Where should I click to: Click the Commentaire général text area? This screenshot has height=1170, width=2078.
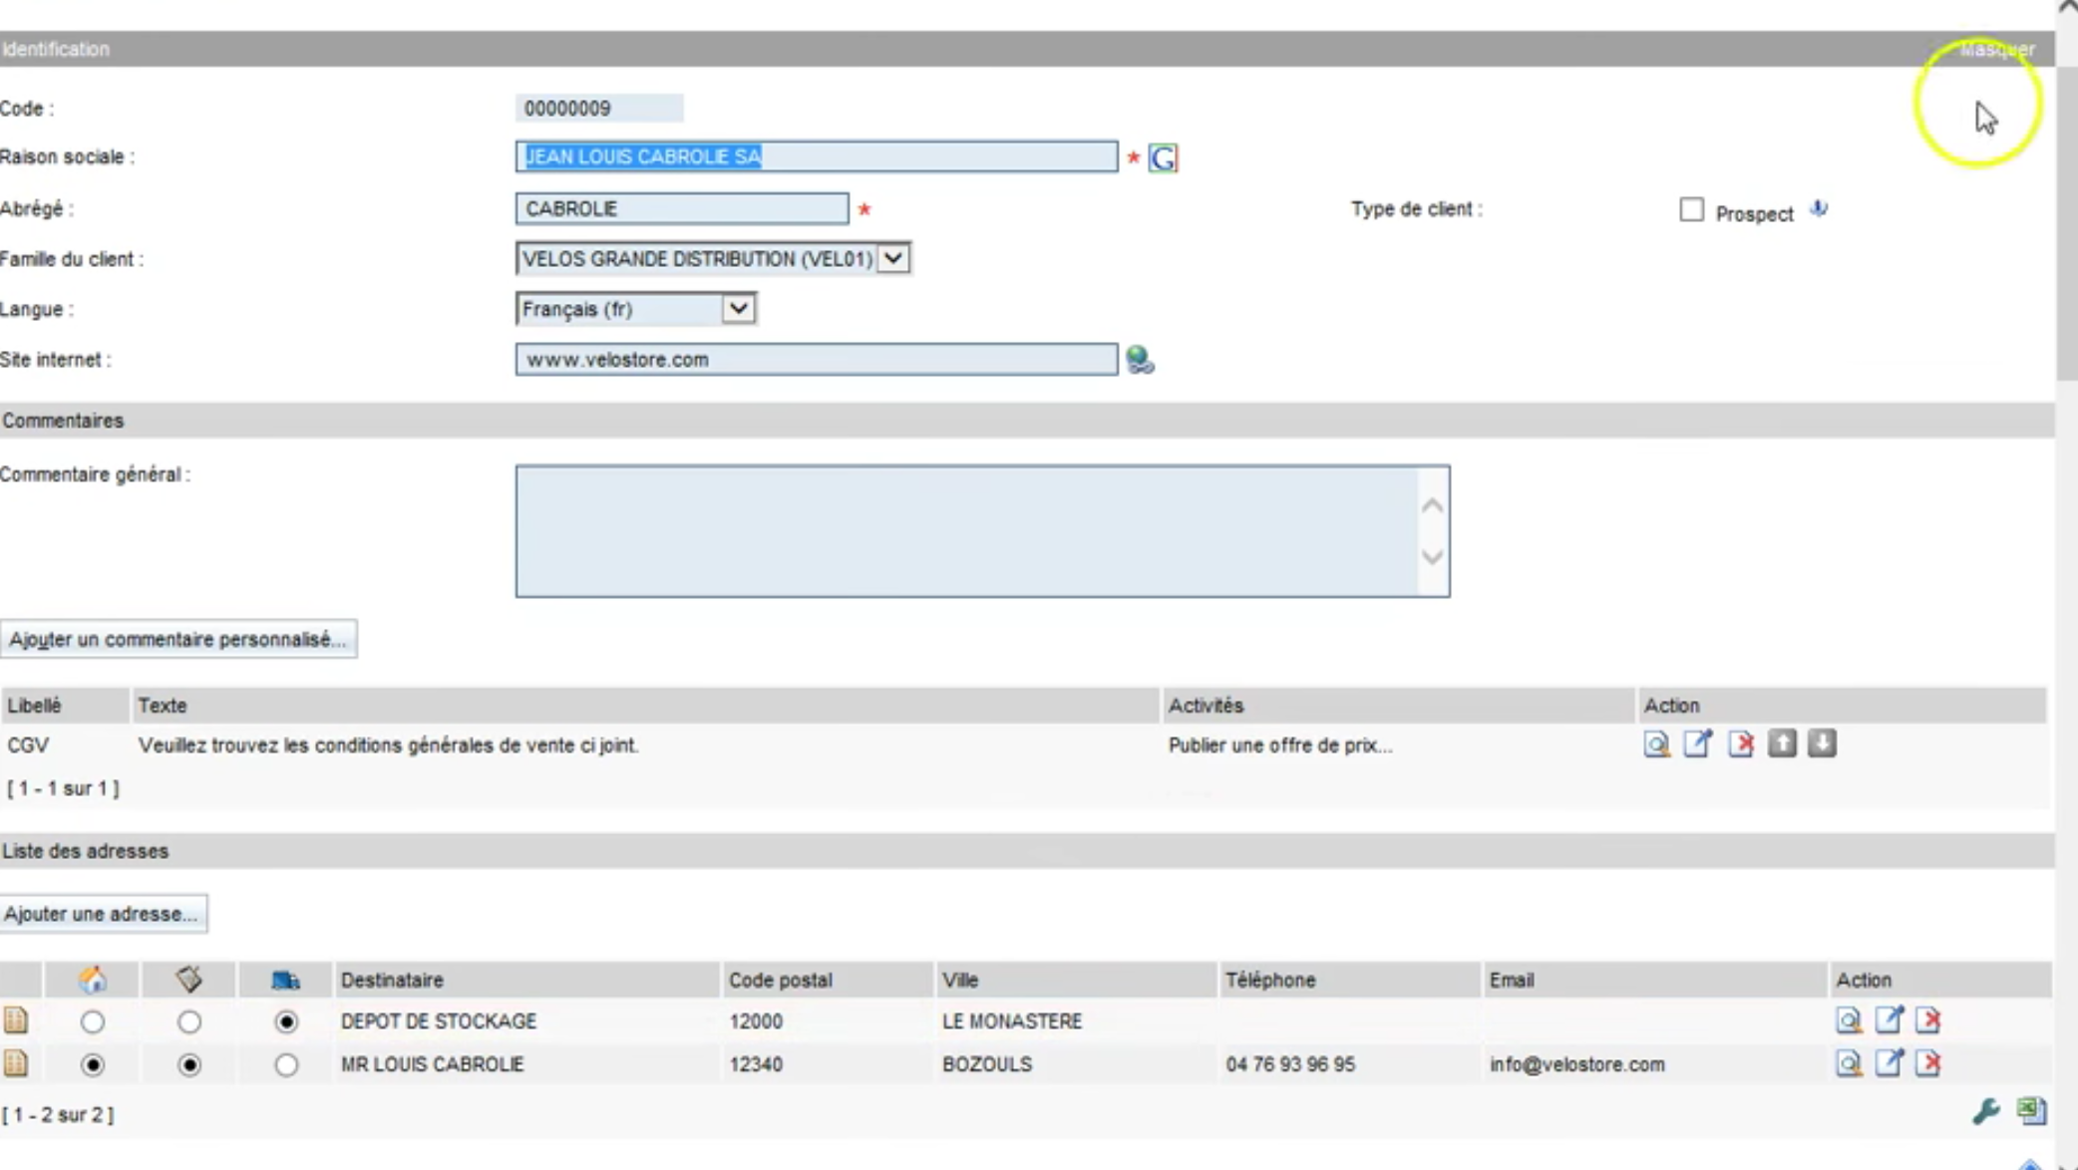coord(982,531)
